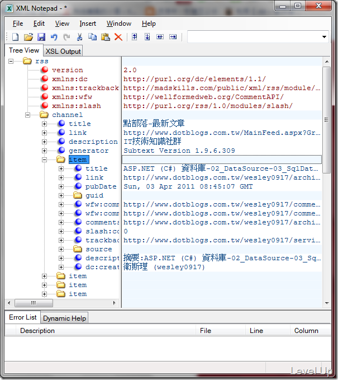Open the Insert menu

point(88,24)
